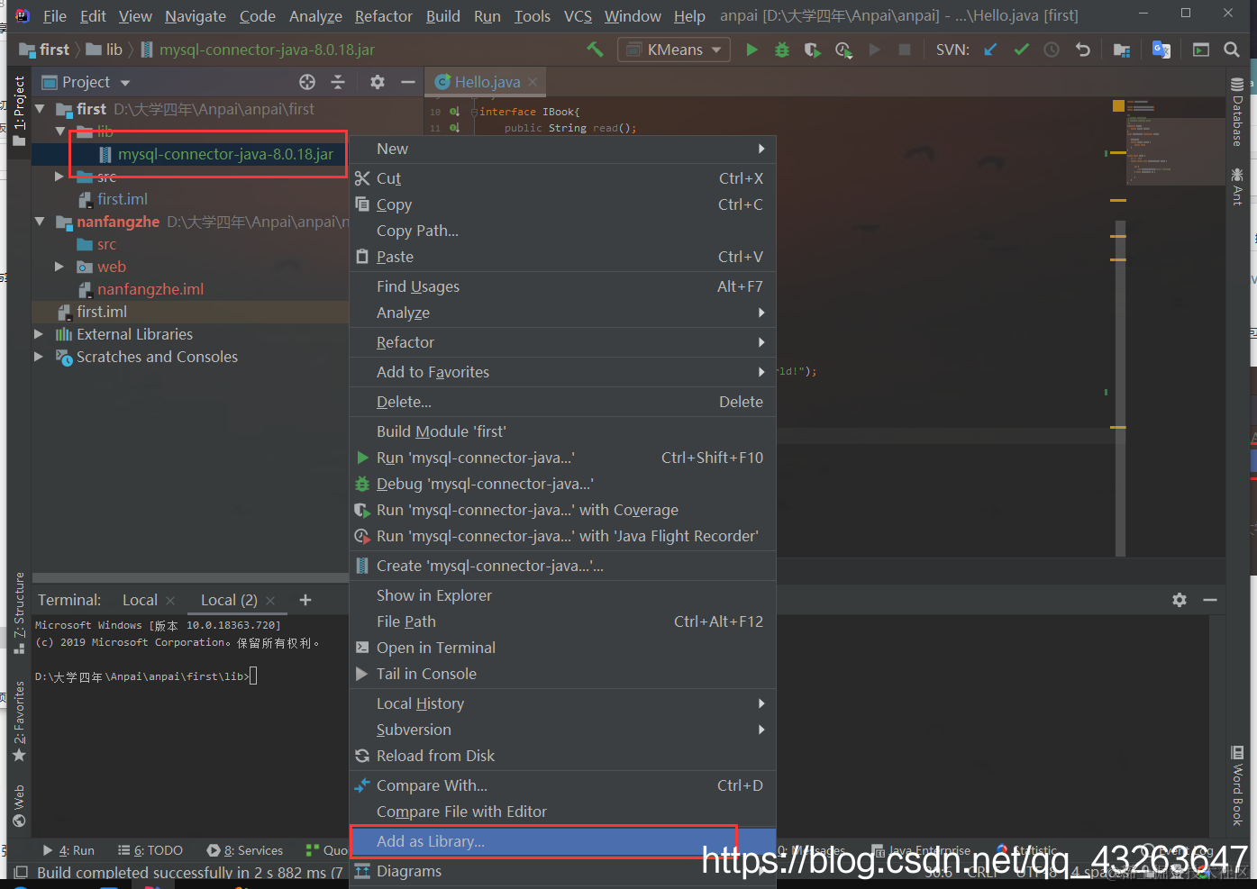Open the Database tool window

point(1237,112)
